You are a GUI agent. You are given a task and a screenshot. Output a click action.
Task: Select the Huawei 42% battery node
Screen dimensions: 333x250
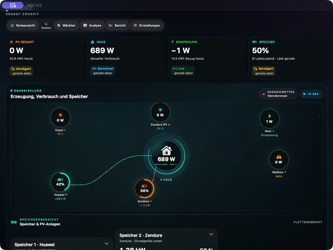pyautogui.click(x=60, y=182)
